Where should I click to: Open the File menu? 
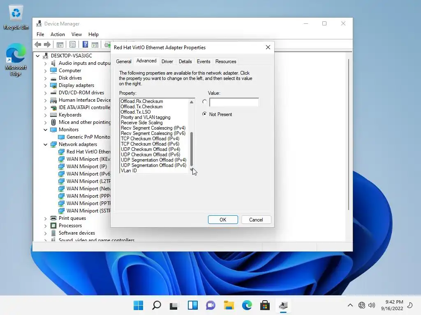40,34
